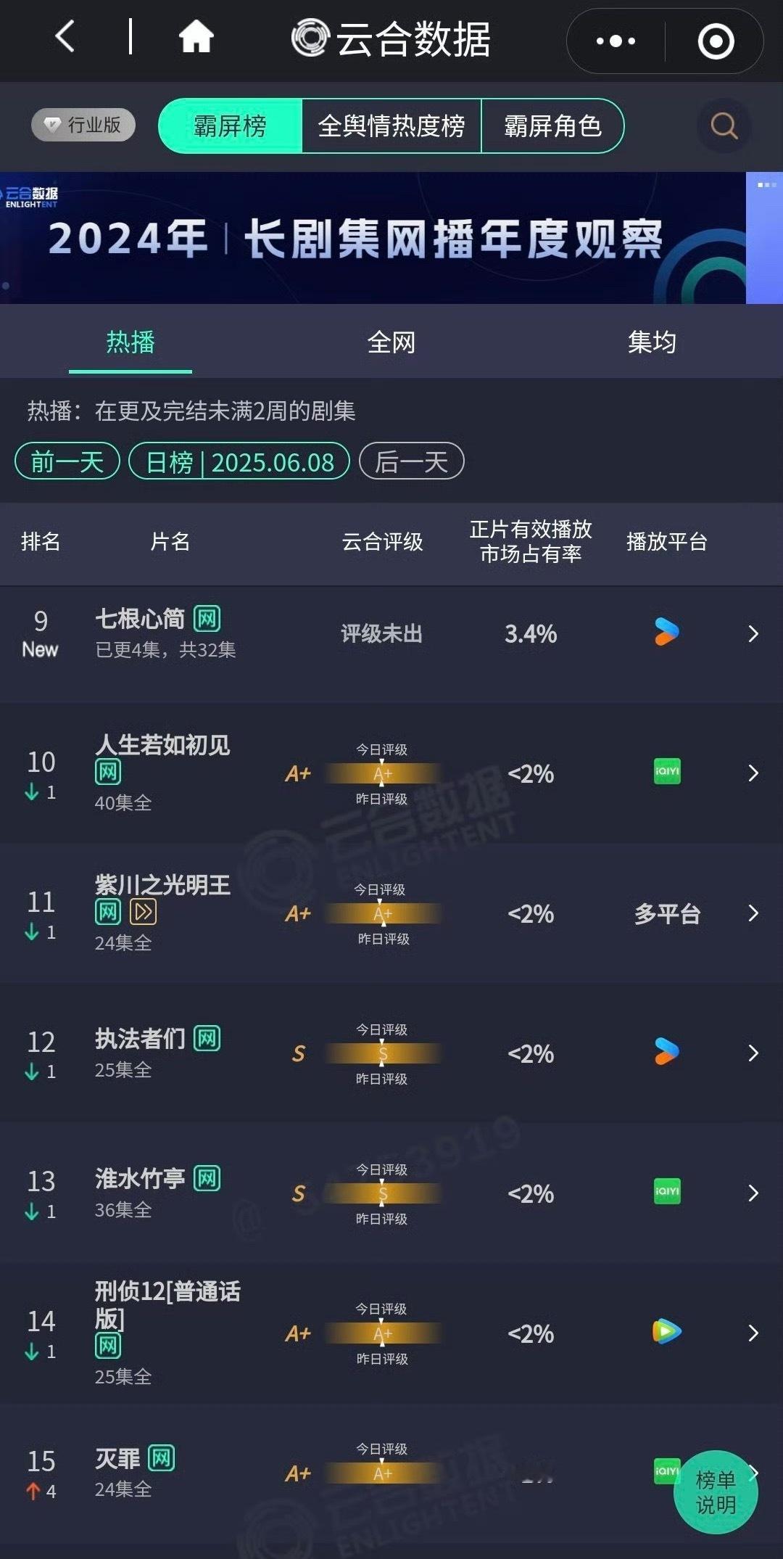The height and width of the screenshot is (1559, 783).
Task: Tap Youku platform icon for 七根心简
Action: pos(666,632)
